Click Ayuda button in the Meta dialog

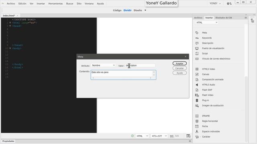pos(179,73)
